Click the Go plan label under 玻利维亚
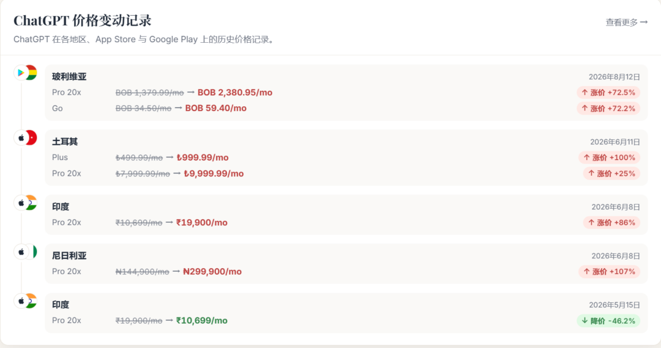 [x=58, y=109]
